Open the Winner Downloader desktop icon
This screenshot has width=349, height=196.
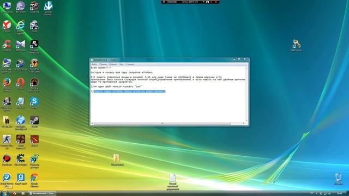(48, 8)
